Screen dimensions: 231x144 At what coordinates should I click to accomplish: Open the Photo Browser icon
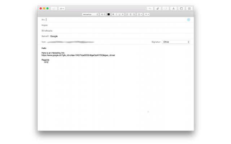click(181, 8)
